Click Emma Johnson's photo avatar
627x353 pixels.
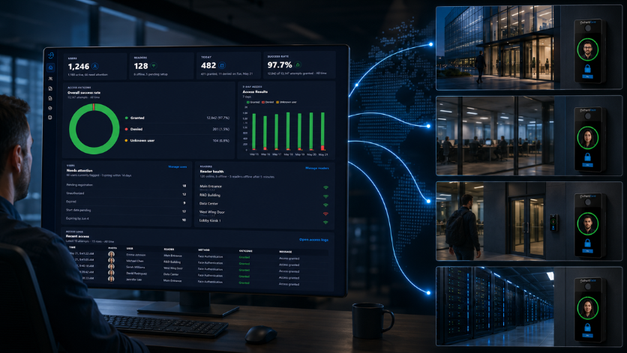click(x=111, y=254)
